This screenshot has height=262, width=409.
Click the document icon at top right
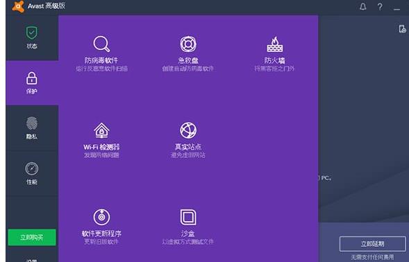403,28
